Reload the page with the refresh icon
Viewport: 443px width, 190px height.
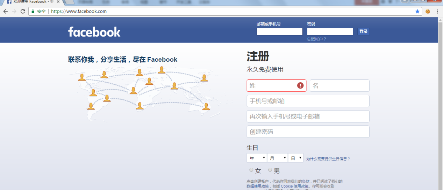23,12
